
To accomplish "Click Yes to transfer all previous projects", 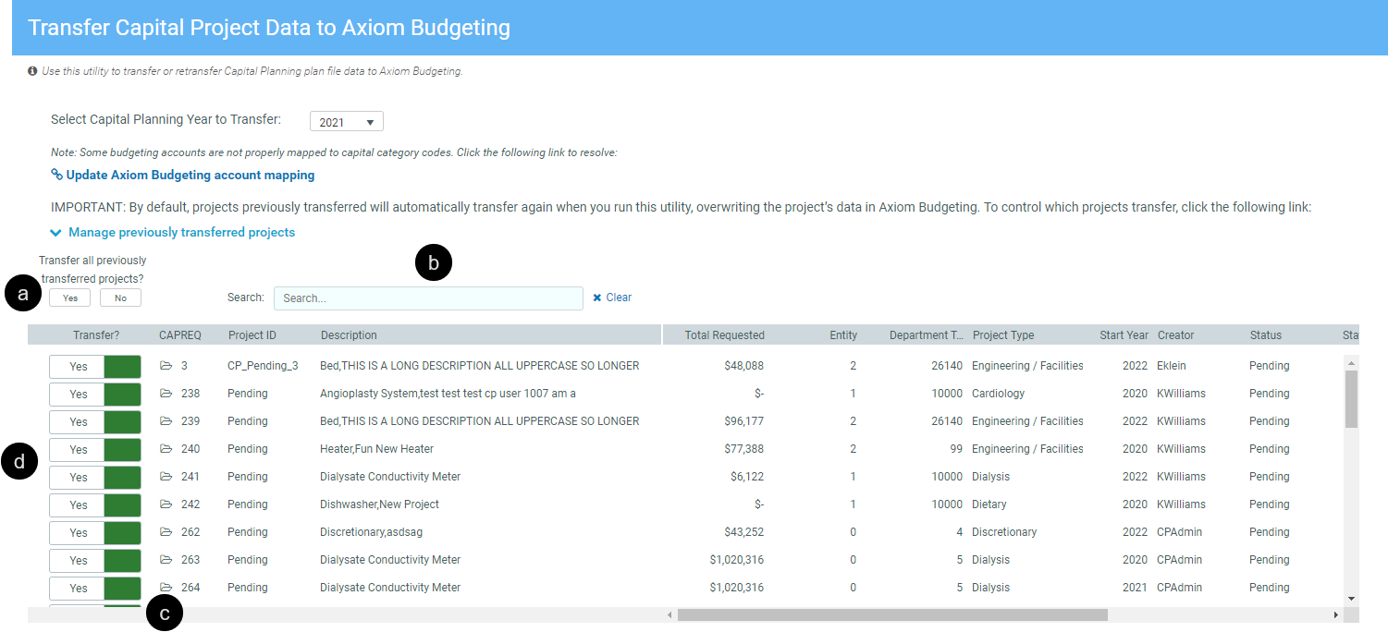I will tap(70, 298).
